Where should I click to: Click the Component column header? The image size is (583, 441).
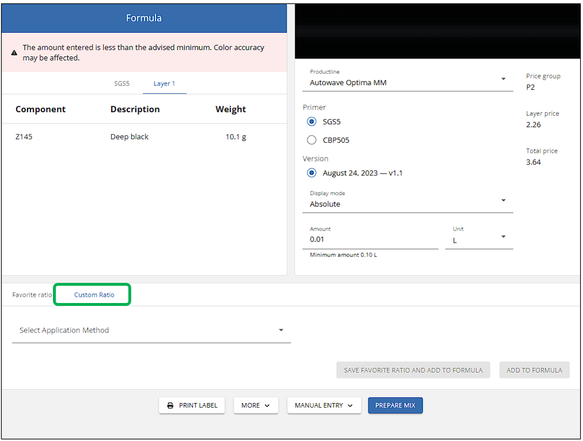click(40, 109)
